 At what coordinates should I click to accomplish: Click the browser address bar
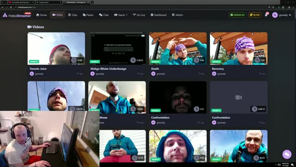[x=132, y=7]
